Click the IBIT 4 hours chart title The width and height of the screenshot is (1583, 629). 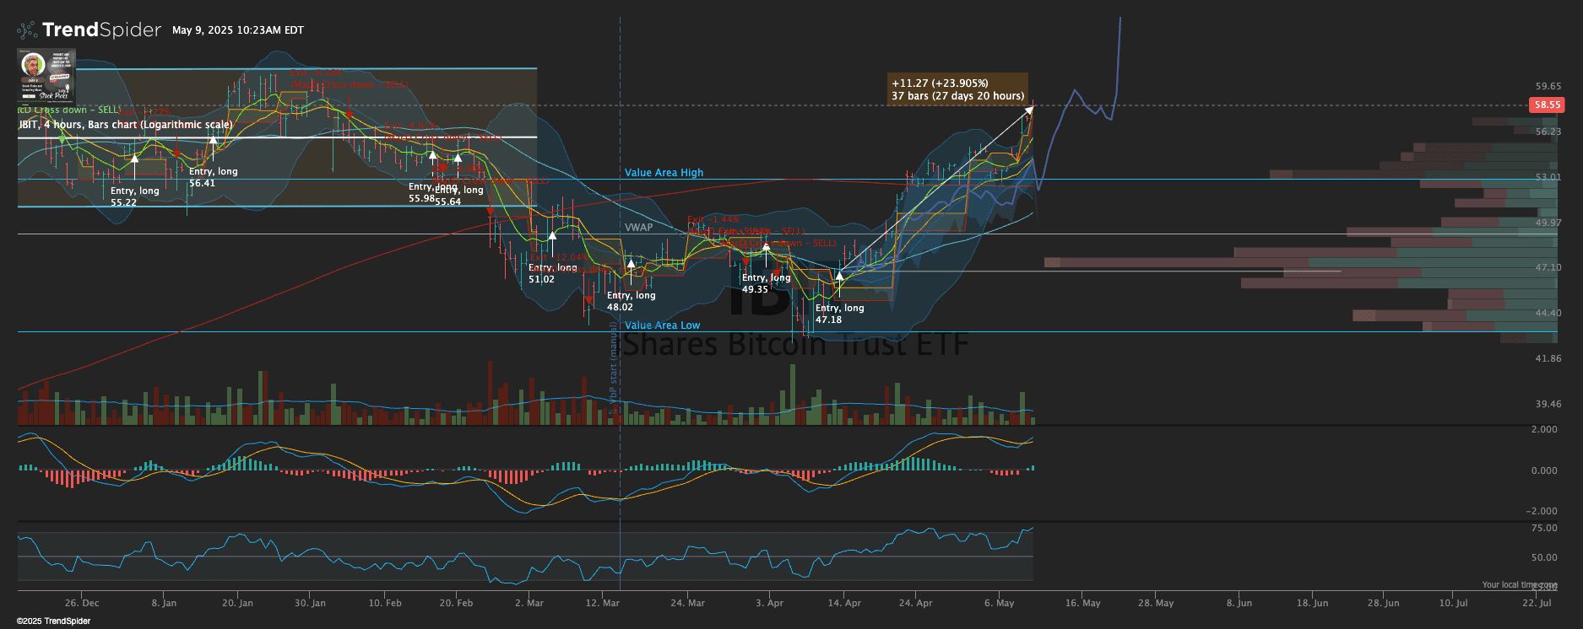tap(125, 125)
